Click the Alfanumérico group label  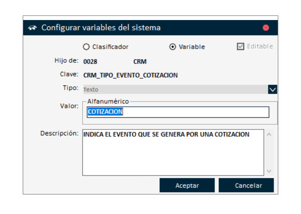pyautogui.click(x=108, y=101)
